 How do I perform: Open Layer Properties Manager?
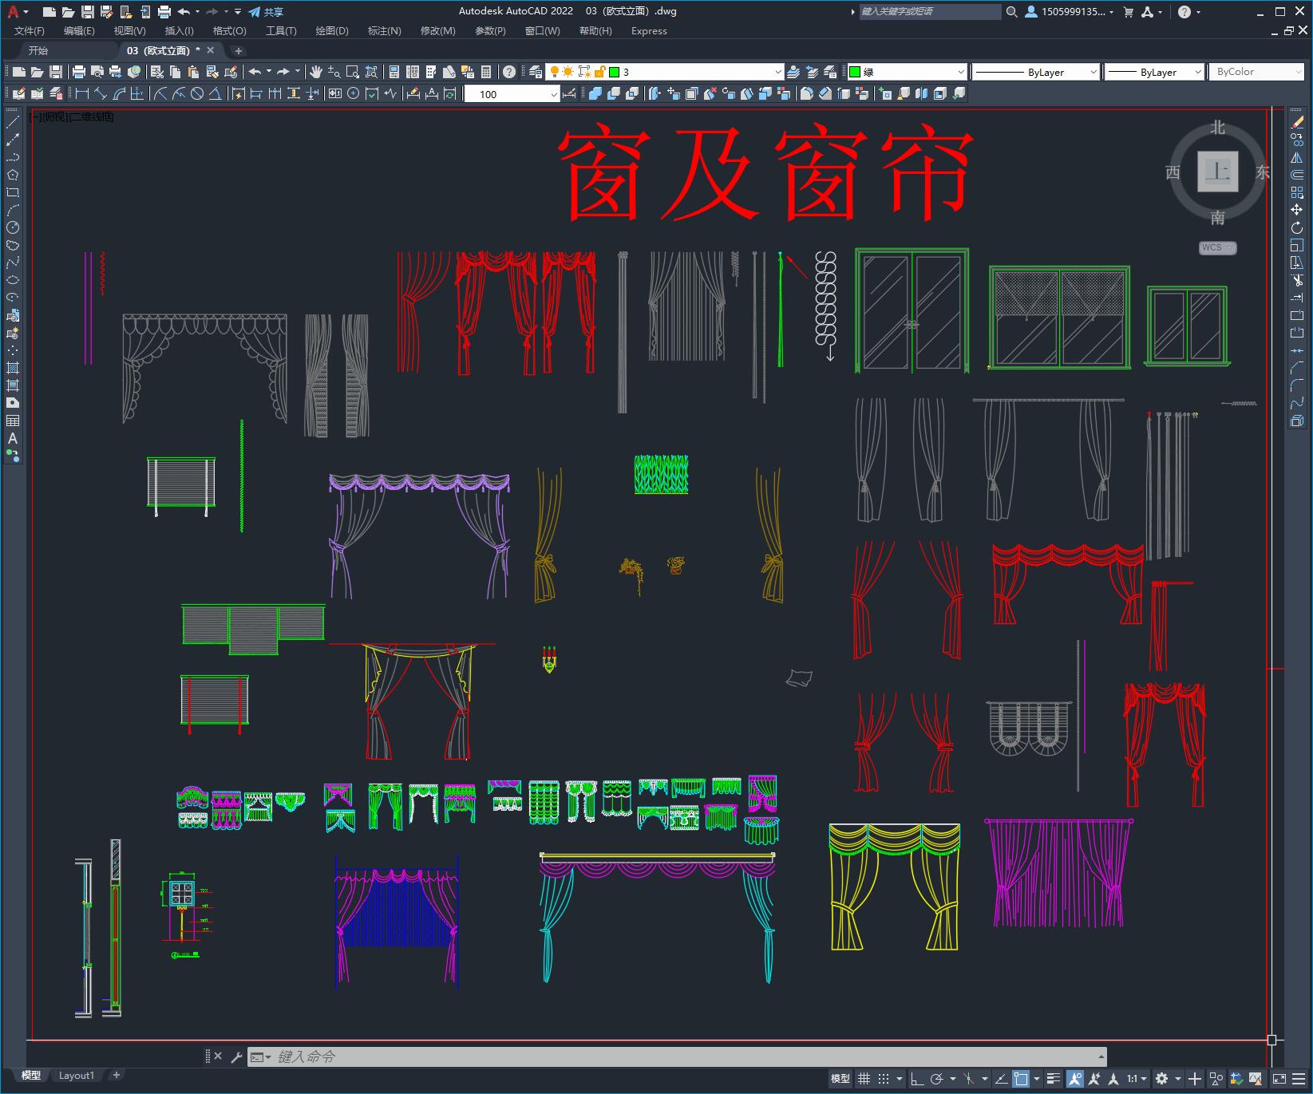pyautogui.click(x=536, y=72)
